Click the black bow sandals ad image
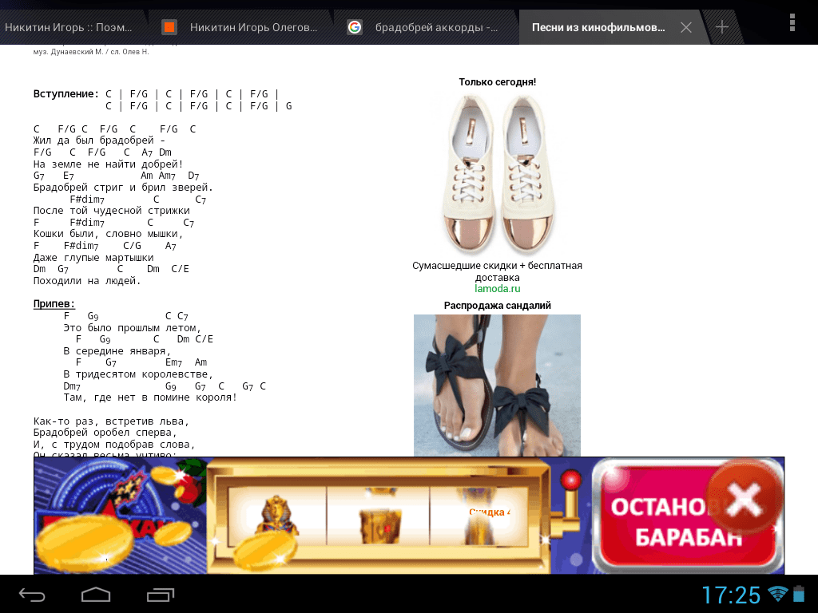Viewport: 818px width, 613px height. tap(497, 385)
